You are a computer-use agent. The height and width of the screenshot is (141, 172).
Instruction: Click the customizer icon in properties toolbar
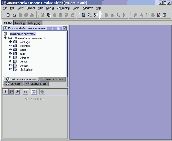pos(34,92)
